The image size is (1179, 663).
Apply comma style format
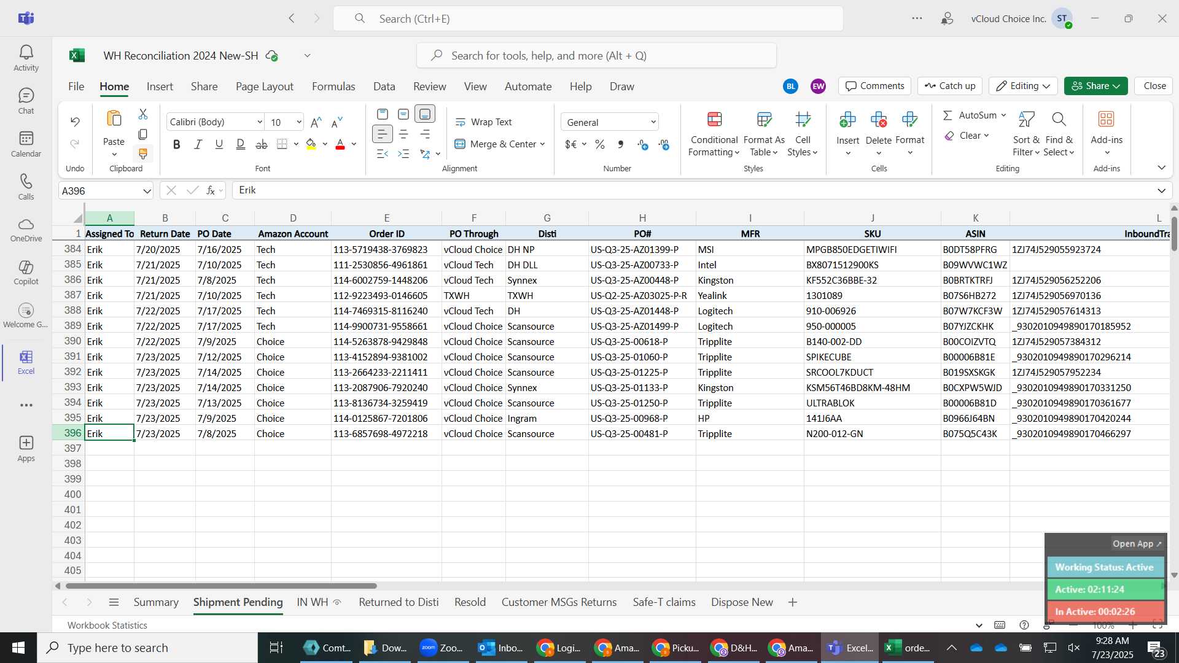(621, 144)
